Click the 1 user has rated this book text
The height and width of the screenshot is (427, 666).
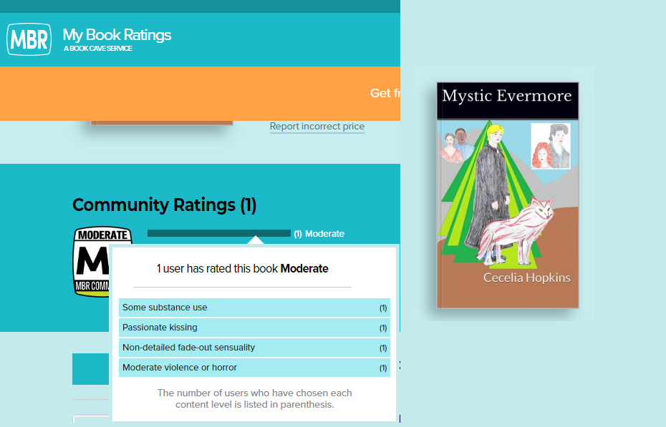pos(242,269)
